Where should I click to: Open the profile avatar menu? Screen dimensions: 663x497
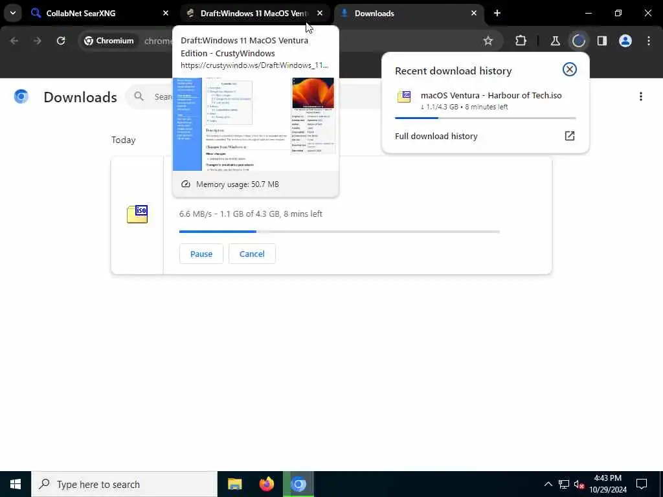(625, 41)
